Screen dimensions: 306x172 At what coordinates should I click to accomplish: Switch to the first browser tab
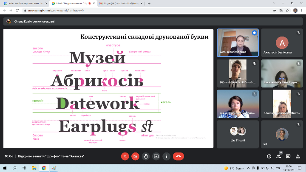point(23,3)
